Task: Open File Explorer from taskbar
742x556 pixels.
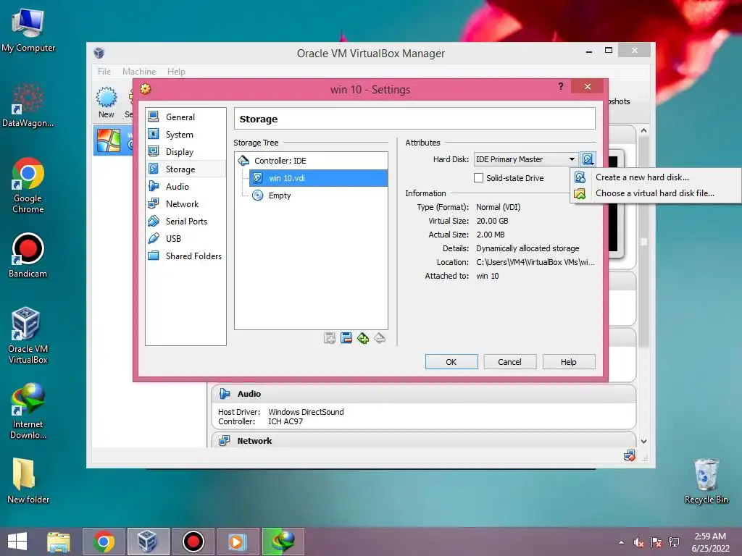Action: tap(59, 542)
